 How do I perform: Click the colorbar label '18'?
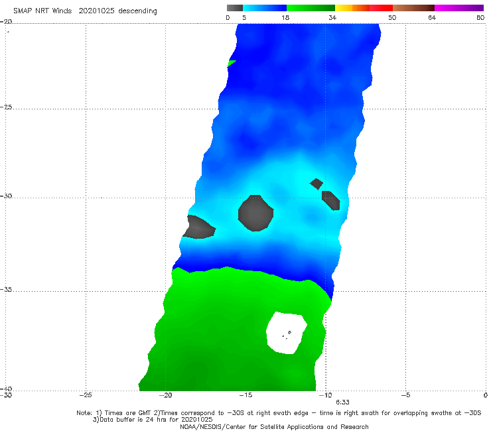285,17
